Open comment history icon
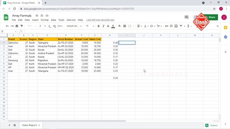The height and width of the screenshot is (129, 230). (187, 17)
